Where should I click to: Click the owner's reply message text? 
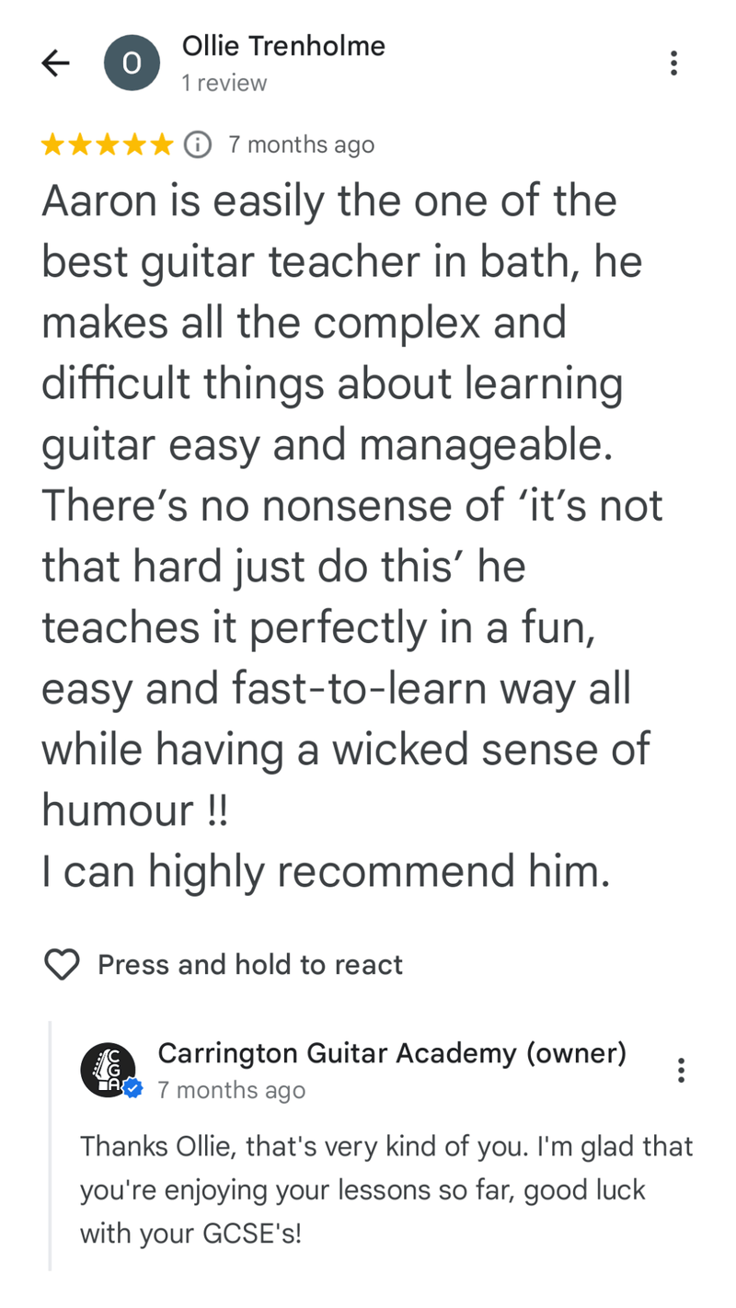(386, 1189)
